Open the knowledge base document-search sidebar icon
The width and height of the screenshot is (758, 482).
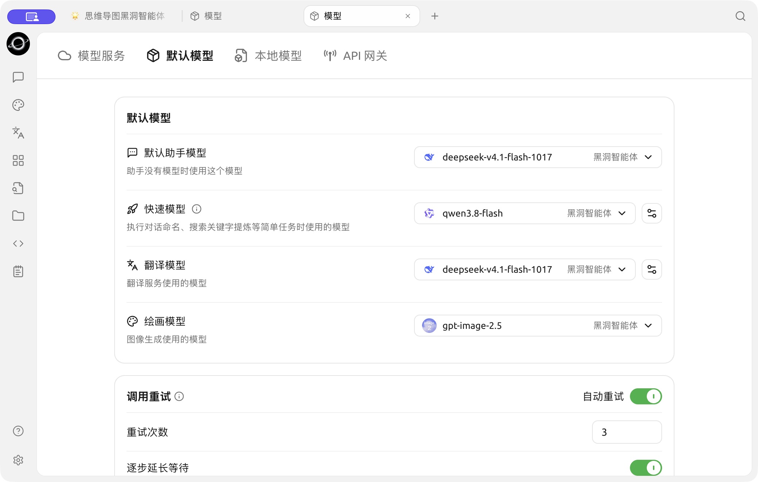click(18, 188)
